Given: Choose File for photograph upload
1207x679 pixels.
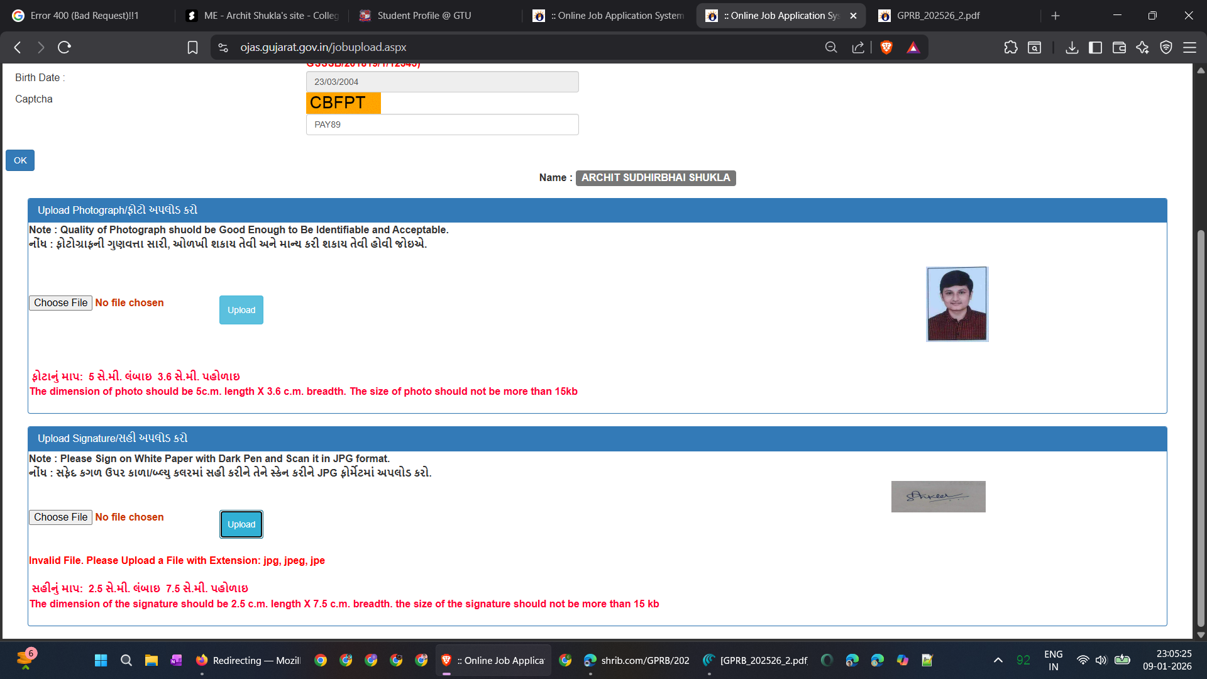Looking at the screenshot, I should (61, 303).
